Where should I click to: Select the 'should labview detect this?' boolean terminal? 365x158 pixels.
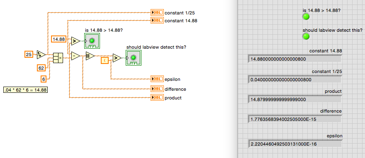pos(134,58)
